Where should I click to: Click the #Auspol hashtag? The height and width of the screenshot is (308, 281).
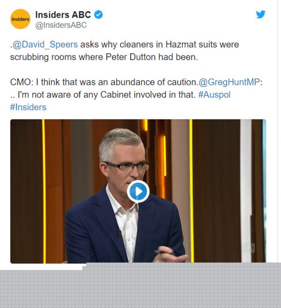214,95
